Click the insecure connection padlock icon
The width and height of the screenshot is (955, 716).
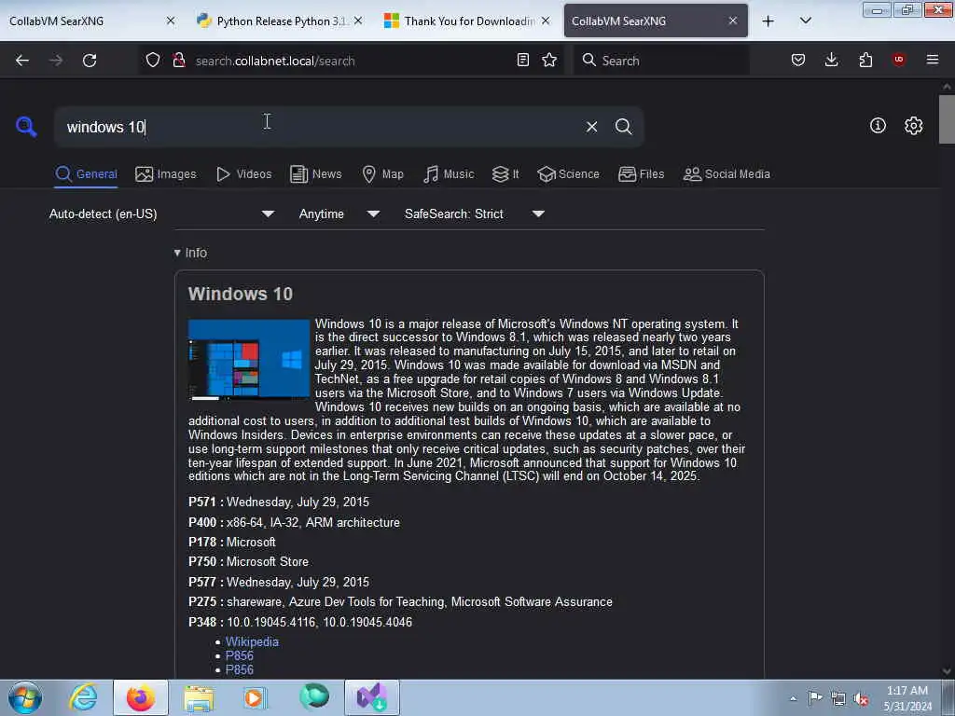[x=178, y=60]
